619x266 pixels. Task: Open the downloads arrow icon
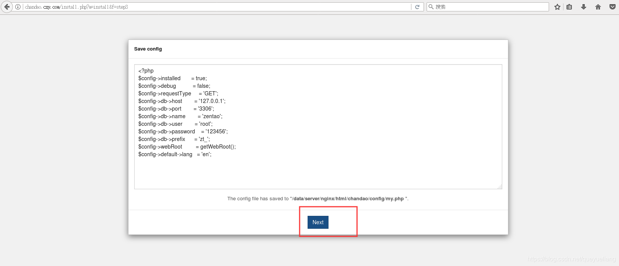pos(584,7)
